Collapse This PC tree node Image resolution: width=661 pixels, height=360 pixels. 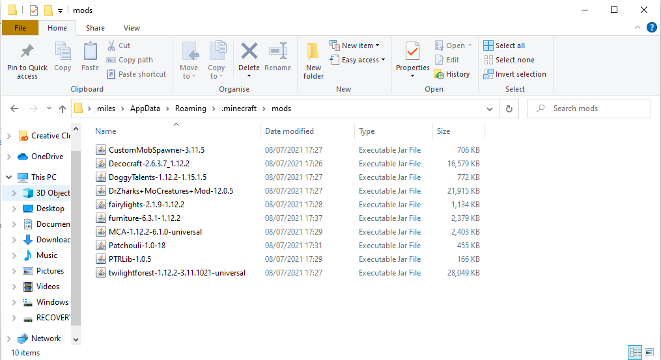(x=9, y=177)
